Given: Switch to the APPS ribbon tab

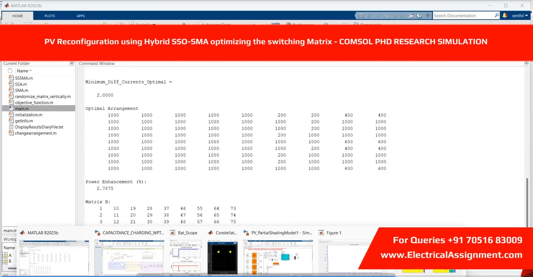Looking at the screenshot, I should [81, 16].
